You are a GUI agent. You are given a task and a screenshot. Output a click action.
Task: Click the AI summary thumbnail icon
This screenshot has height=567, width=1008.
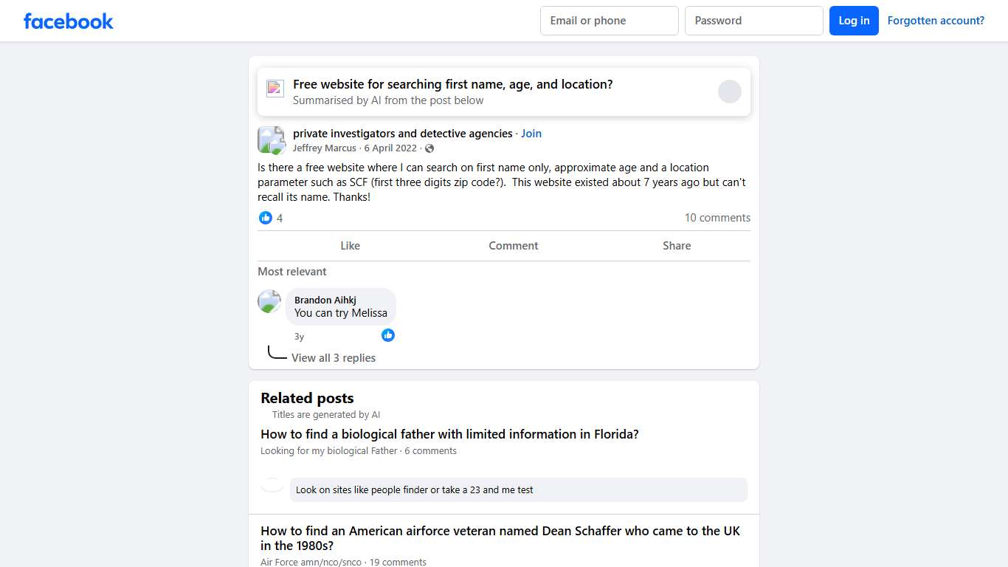(275, 89)
